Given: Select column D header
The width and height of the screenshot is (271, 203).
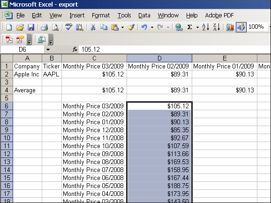Looking at the screenshot, I should [x=159, y=58].
